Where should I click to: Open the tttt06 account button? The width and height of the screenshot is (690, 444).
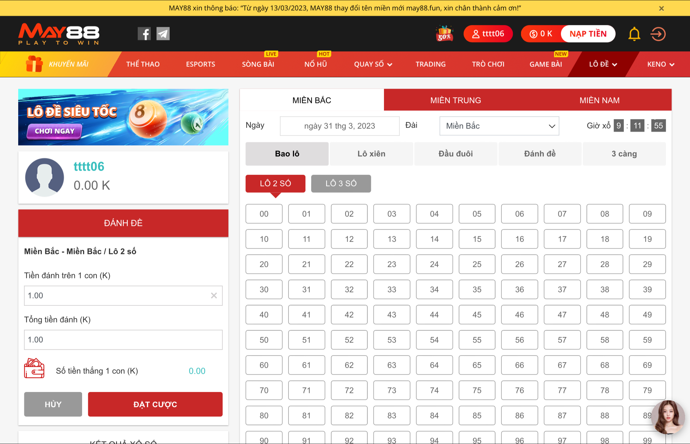488,34
